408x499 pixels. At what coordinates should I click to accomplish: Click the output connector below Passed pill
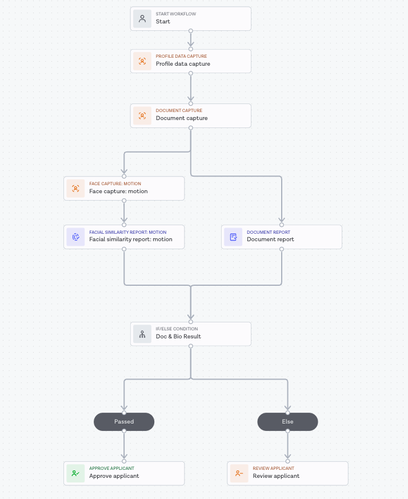point(124,431)
